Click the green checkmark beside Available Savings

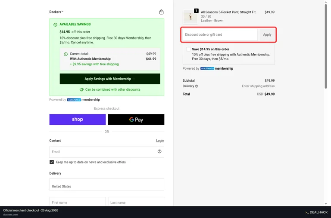(55, 25)
